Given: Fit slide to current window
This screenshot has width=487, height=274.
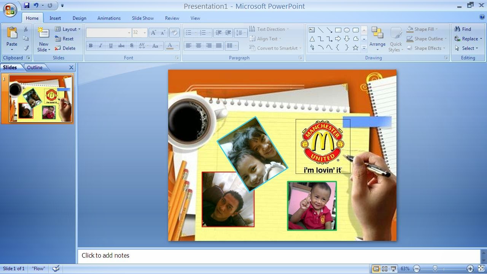Looking at the screenshot, I should coord(481,268).
